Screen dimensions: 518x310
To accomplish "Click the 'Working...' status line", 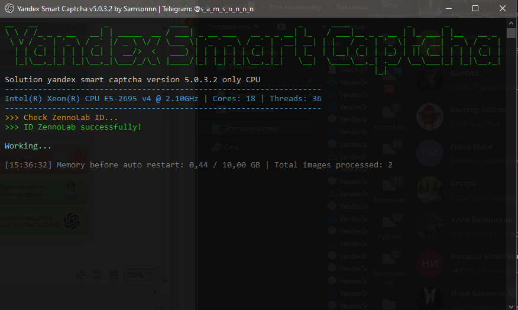I will click(x=28, y=146).
